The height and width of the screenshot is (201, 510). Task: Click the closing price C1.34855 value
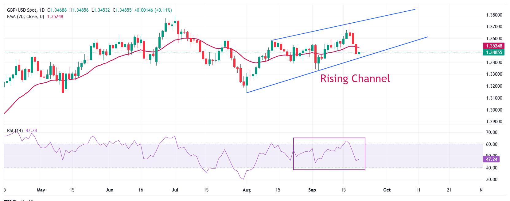tap(122, 10)
